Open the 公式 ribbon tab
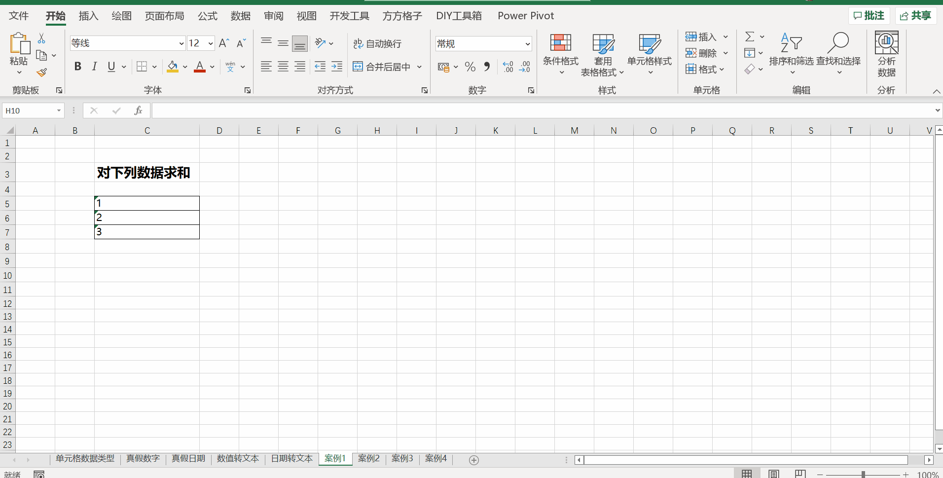 (x=207, y=16)
